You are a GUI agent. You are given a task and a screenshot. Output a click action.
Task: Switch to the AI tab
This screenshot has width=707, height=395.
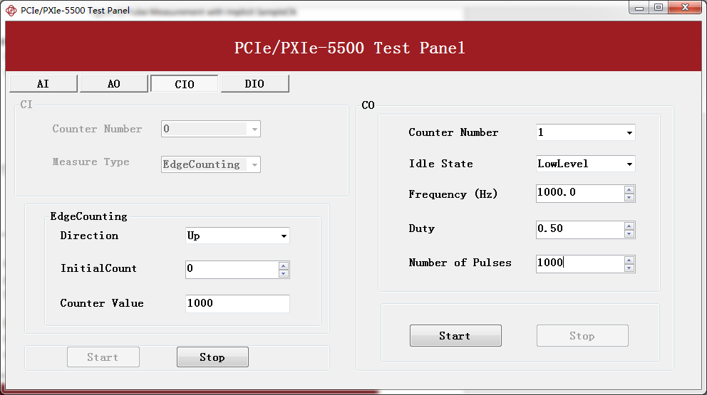point(43,84)
